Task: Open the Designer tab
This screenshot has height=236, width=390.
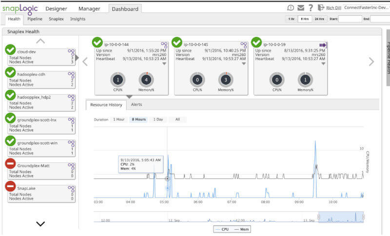Action: click(57, 8)
